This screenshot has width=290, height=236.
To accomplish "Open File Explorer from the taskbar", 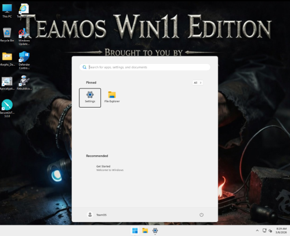I will point(145,231).
